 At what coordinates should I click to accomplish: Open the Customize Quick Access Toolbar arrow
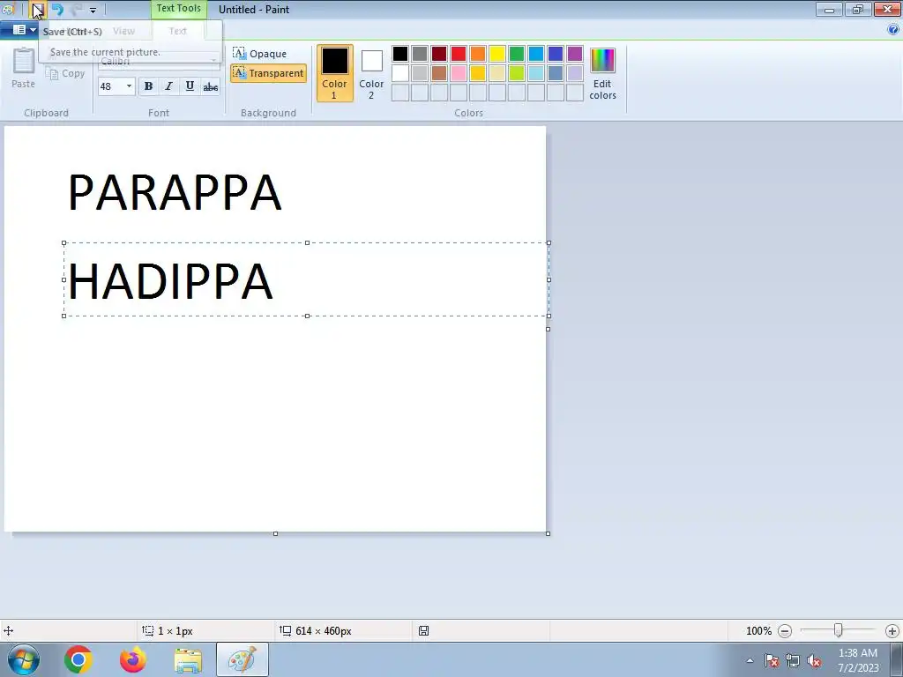coord(93,11)
